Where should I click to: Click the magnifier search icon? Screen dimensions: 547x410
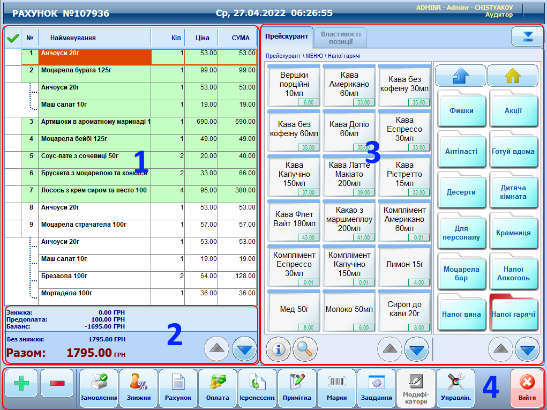305,349
